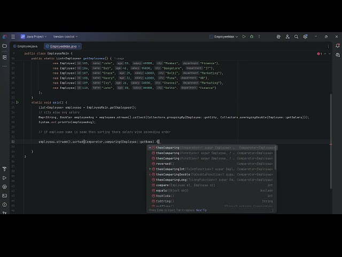Open the main hamburger menu

(x=13, y=37)
